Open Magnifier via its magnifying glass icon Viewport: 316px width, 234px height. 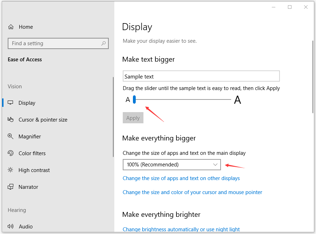coord(11,137)
